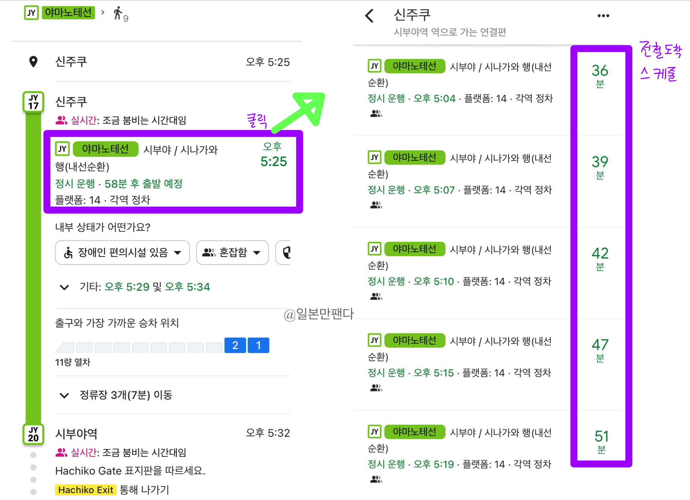Open the 혼잡함 crowdedness dropdown
The image size is (690, 500).
click(x=232, y=253)
